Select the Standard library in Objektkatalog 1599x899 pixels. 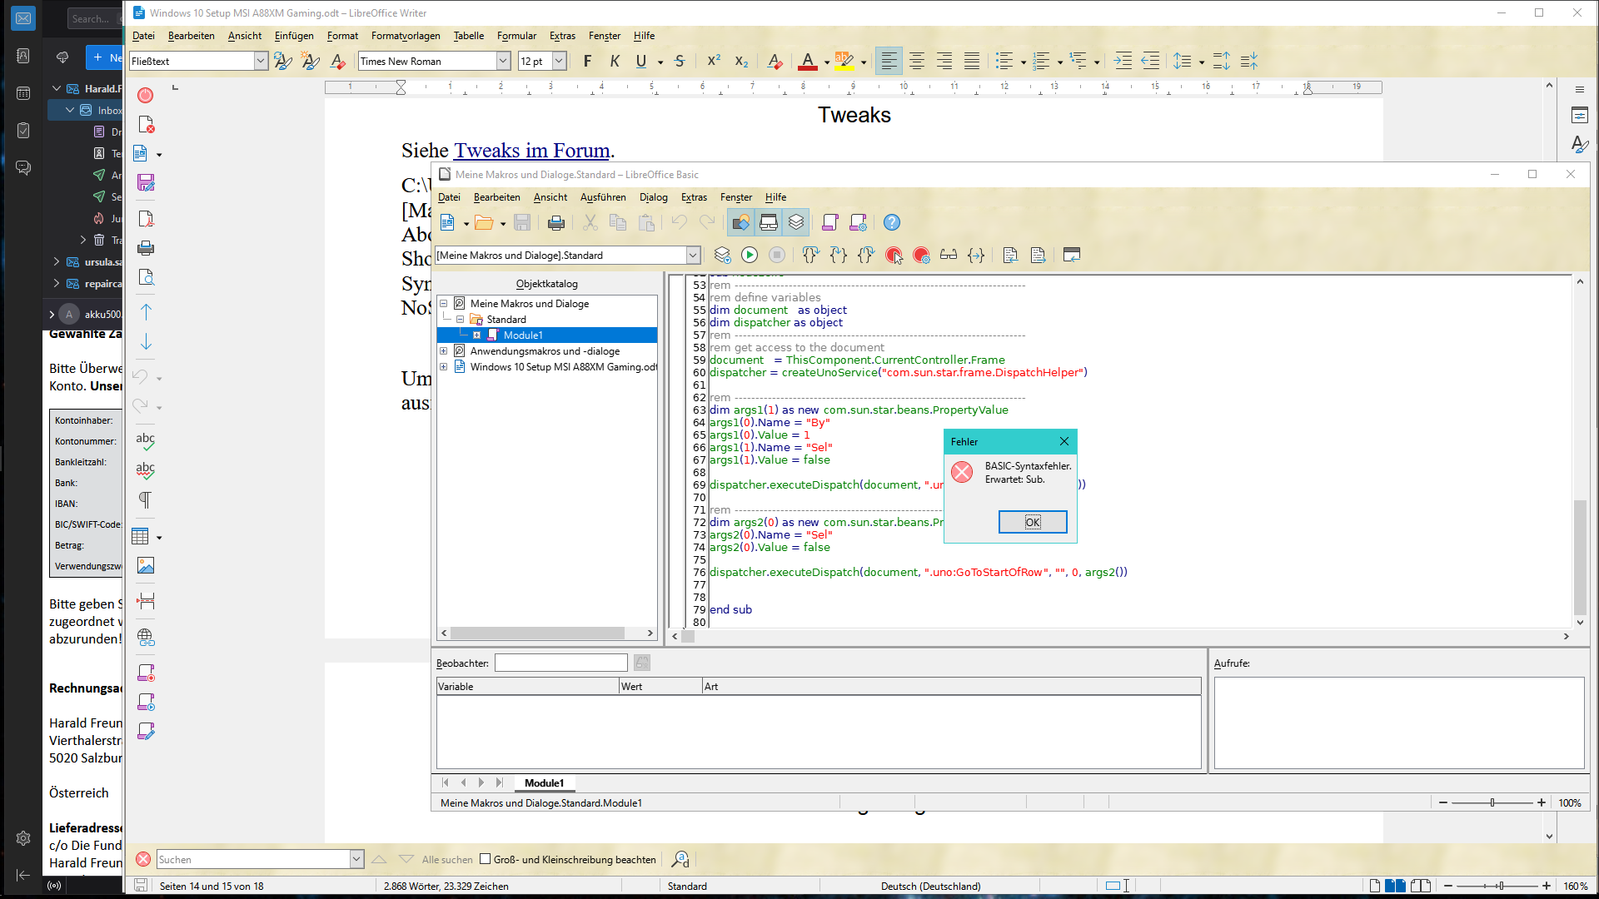[x=506, y=320]
